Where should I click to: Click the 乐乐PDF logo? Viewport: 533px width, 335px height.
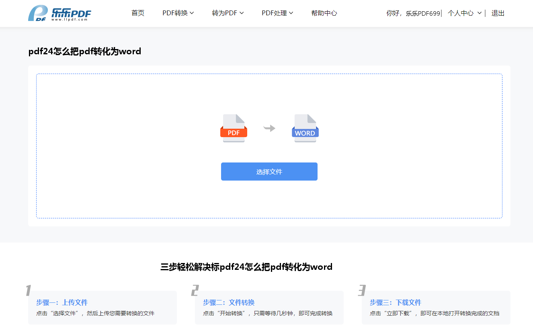pos(59,13)
